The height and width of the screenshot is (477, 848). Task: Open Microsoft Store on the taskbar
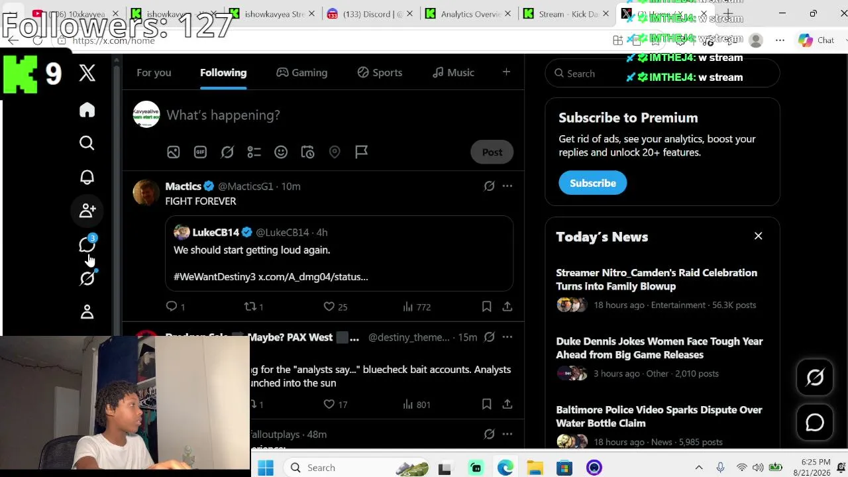tap(564, 468)
